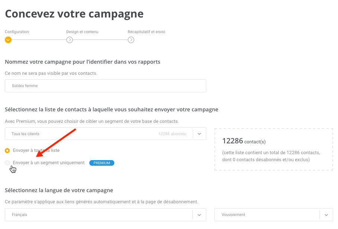
Task: Click the Vouvoiement selection box
Action: click(x=274, y=215)
